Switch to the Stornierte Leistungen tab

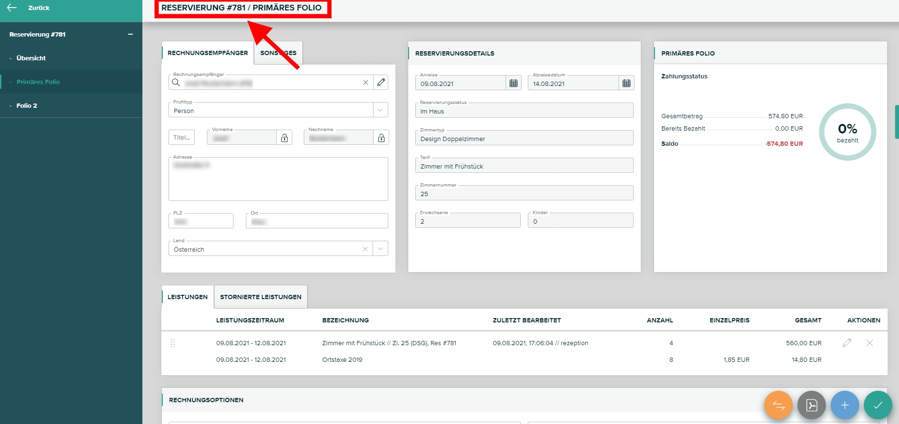coord(261,297)
